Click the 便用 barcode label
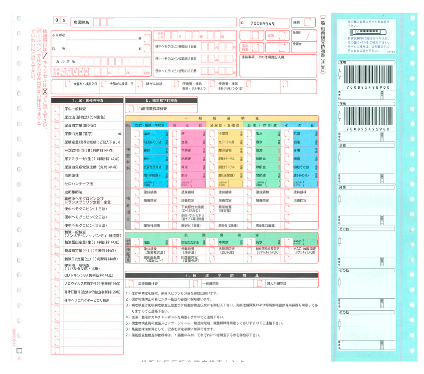 click(x=367, y=121)
